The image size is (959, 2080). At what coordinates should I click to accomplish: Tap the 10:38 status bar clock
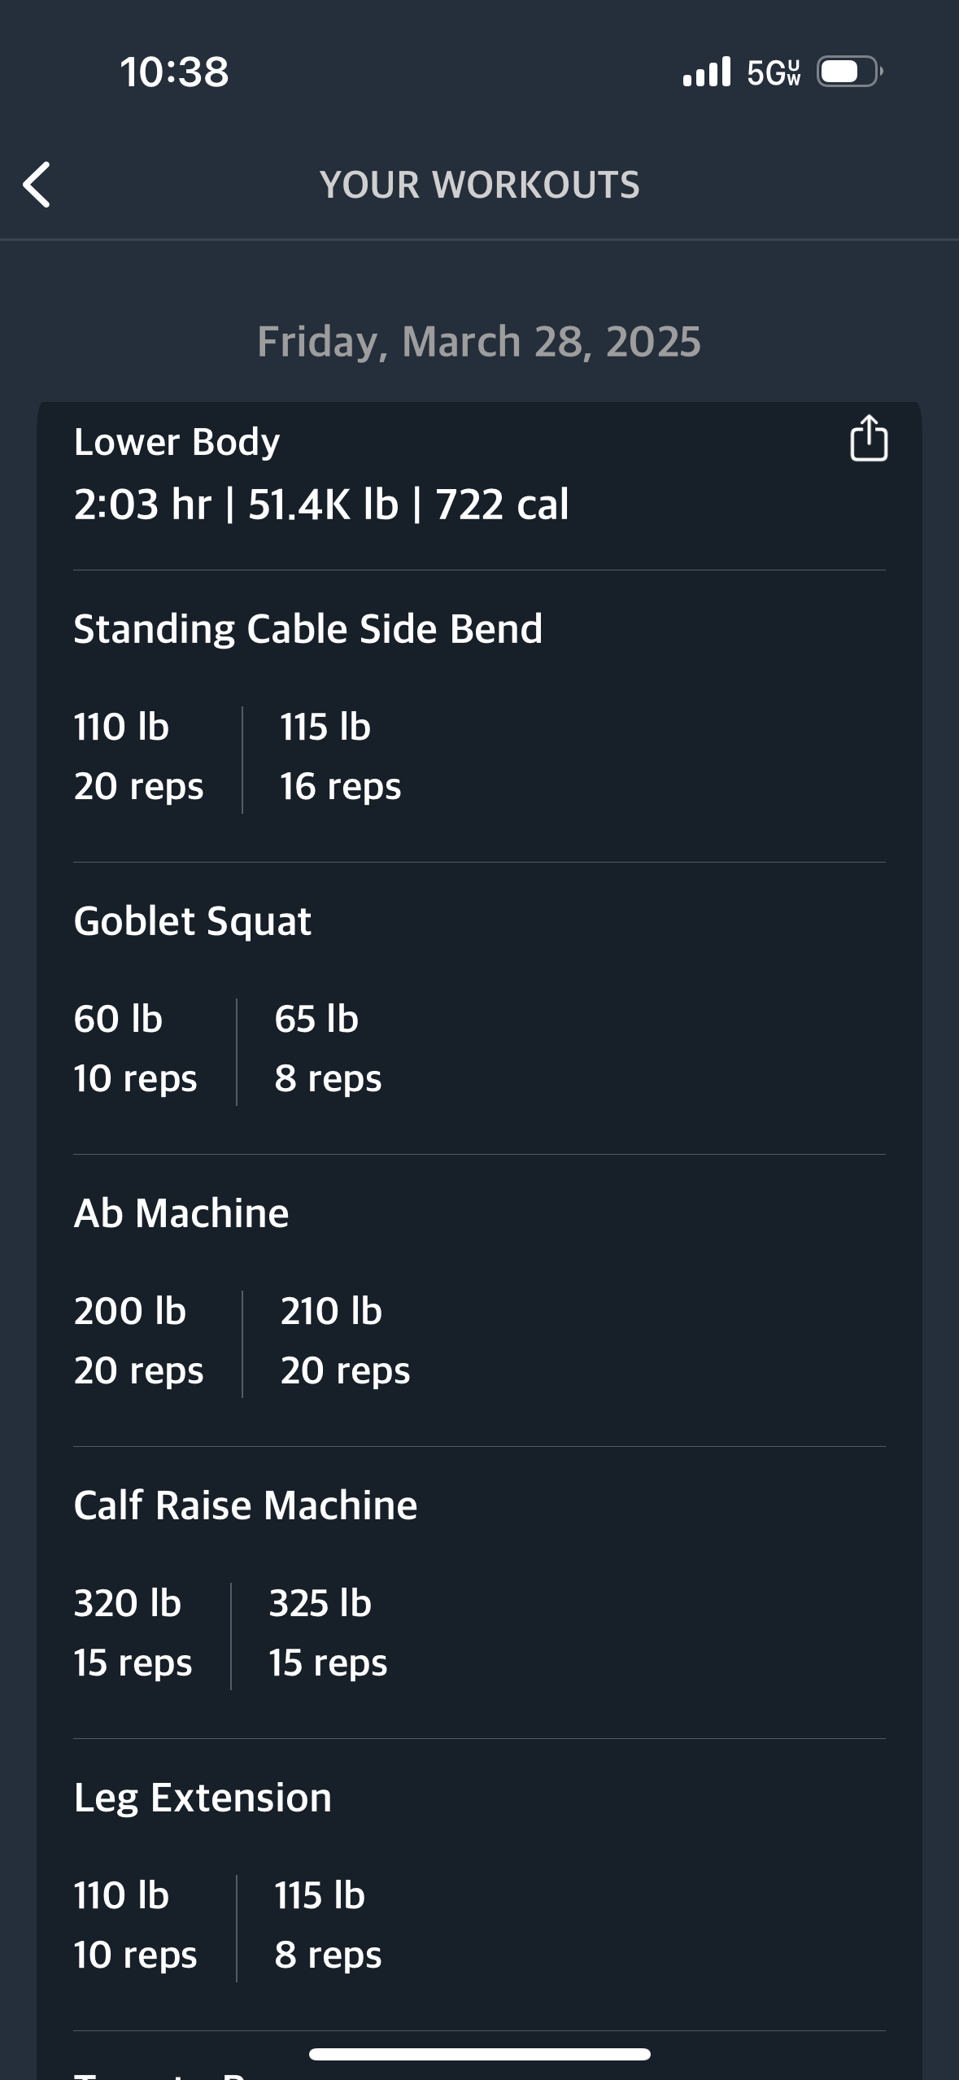point(174,72)
